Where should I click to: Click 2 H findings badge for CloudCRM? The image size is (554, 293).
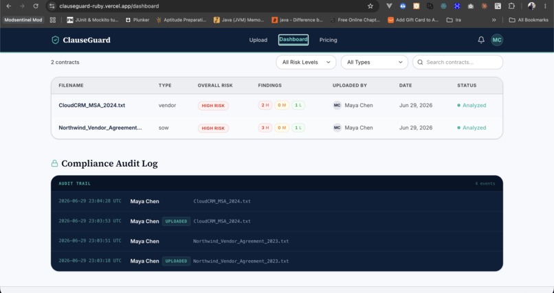click(265, 105)
